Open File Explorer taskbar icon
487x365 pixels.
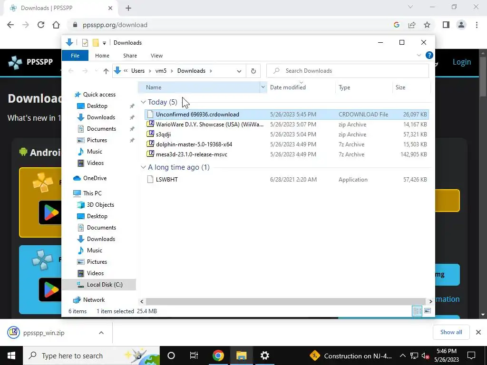point(241,355)
